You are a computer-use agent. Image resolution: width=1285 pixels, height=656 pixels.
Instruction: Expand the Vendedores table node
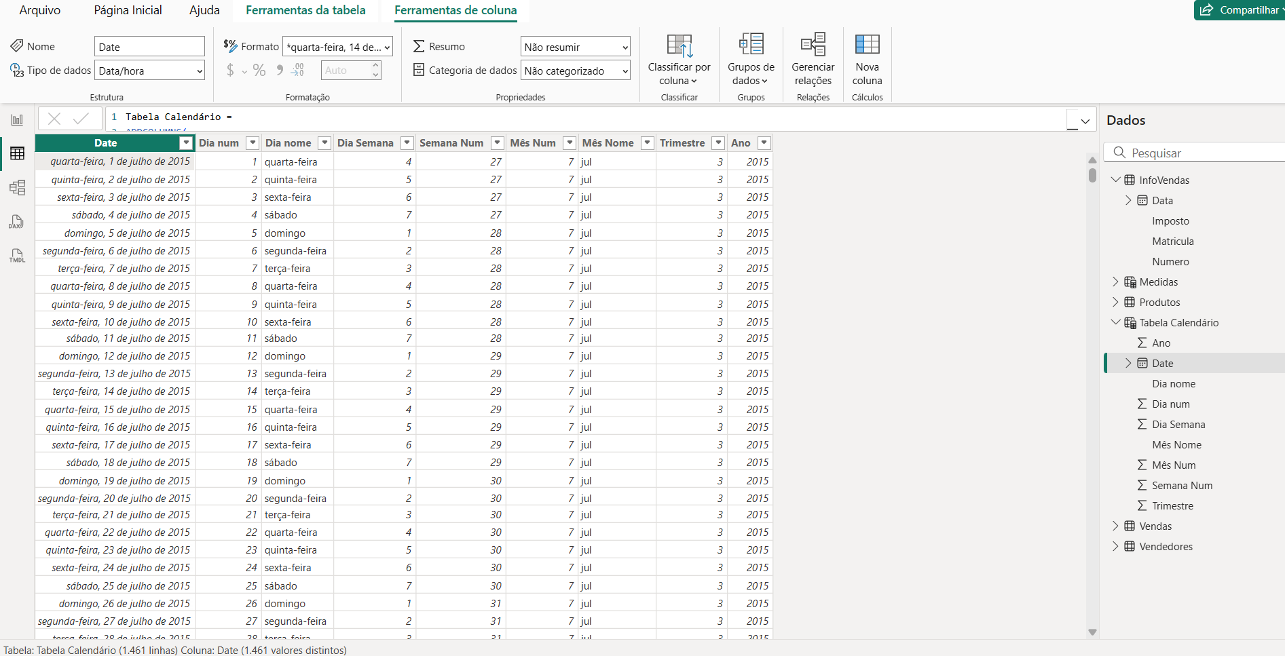coord(1115,546)
